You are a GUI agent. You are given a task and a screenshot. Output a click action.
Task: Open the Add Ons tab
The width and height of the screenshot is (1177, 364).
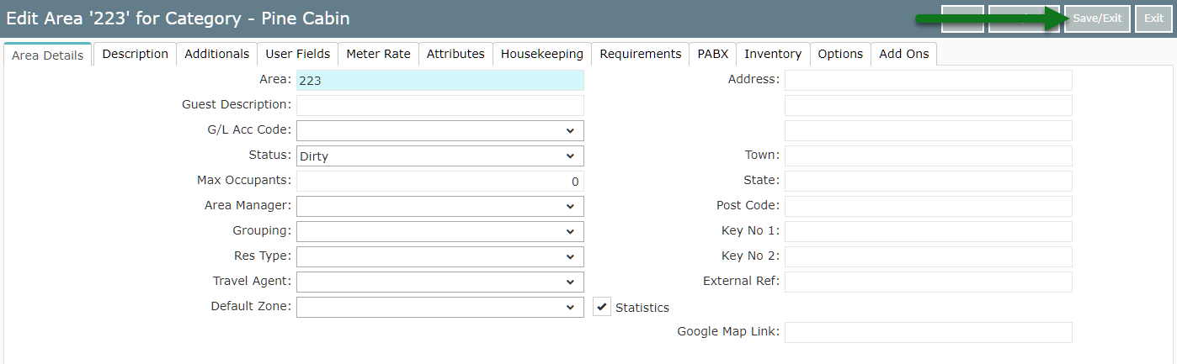903,54
